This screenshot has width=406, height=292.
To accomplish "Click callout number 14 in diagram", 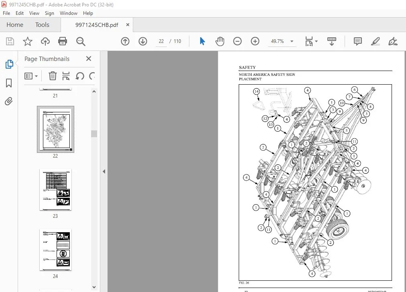I will 256,91.
